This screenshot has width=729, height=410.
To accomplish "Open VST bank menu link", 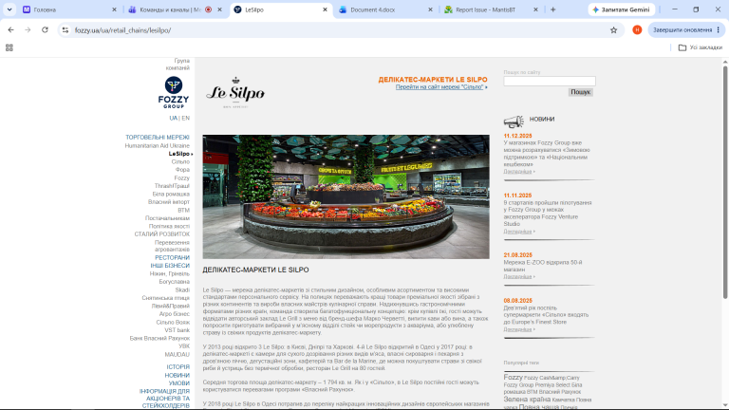I will (178, 330).
